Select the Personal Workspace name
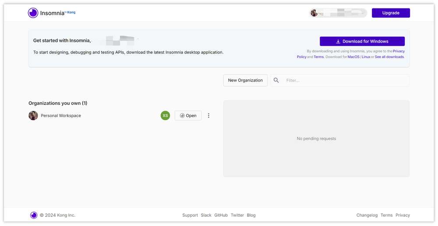The width and height of the screenshot is (438, 226). (x=61, y=115)
